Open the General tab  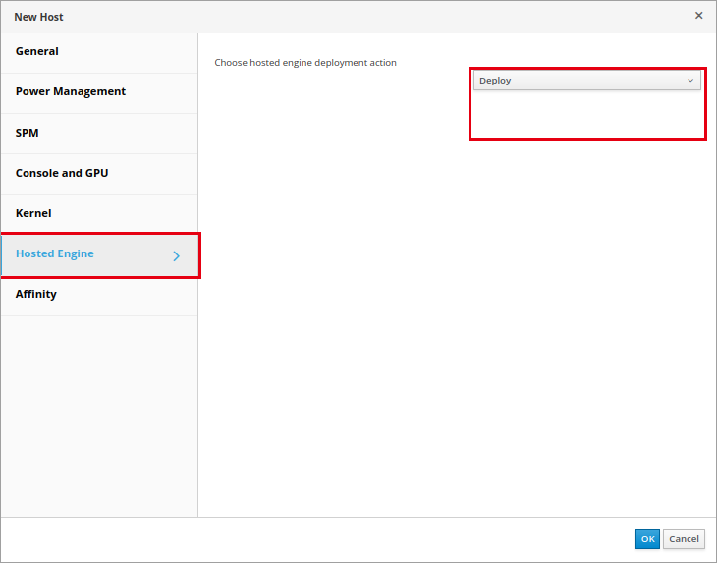tap(99, 52)
